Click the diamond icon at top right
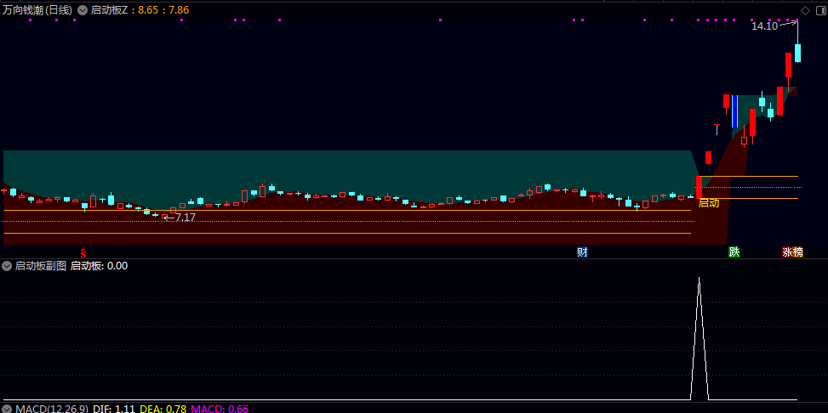The height and width of the screenshot is (413, 828). pos(805,10)
